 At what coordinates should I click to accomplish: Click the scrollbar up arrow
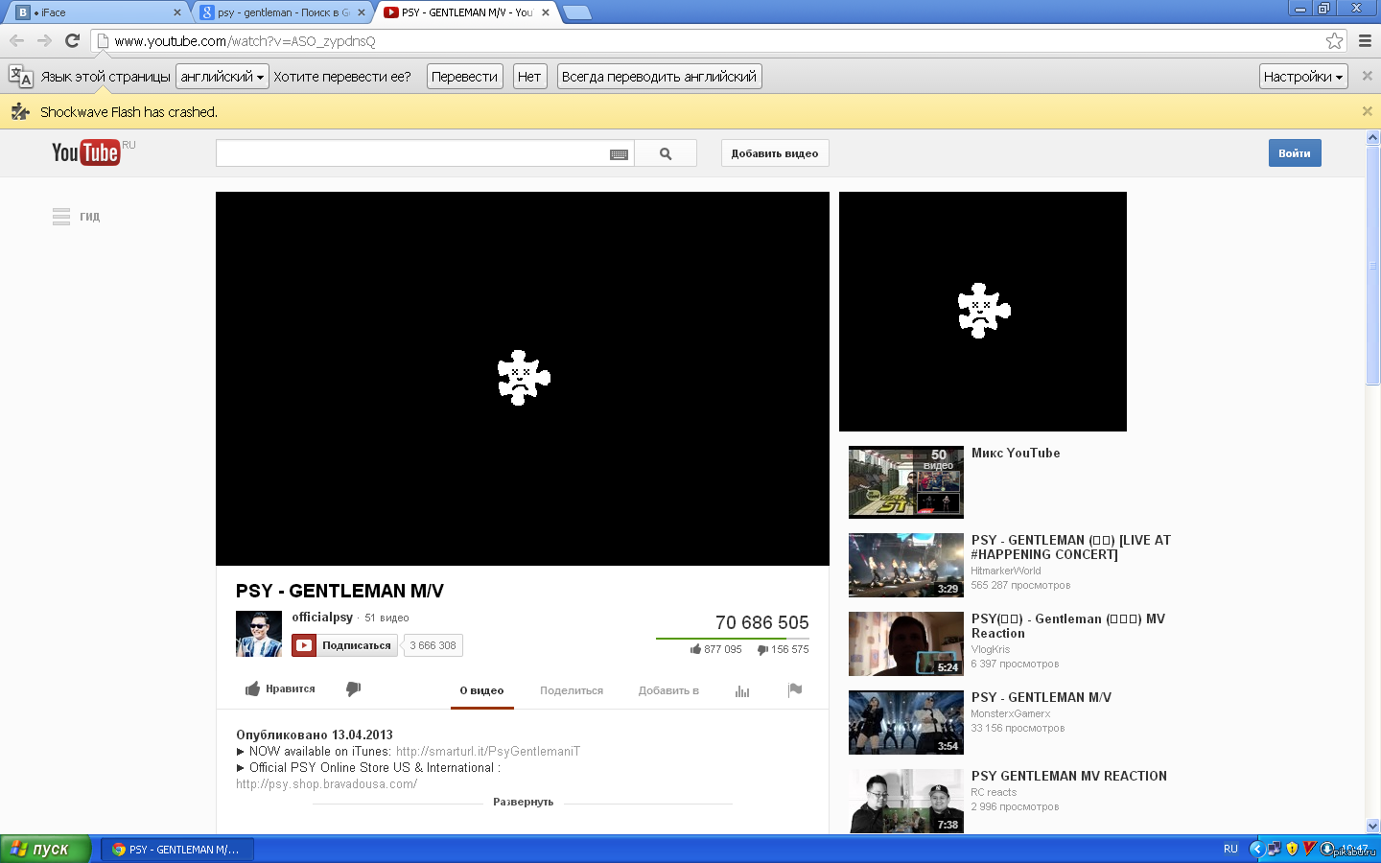click(x=1372, y=138)
